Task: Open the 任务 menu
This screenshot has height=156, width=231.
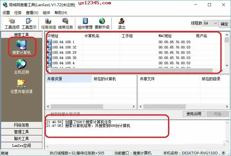Action: point(18,13)
